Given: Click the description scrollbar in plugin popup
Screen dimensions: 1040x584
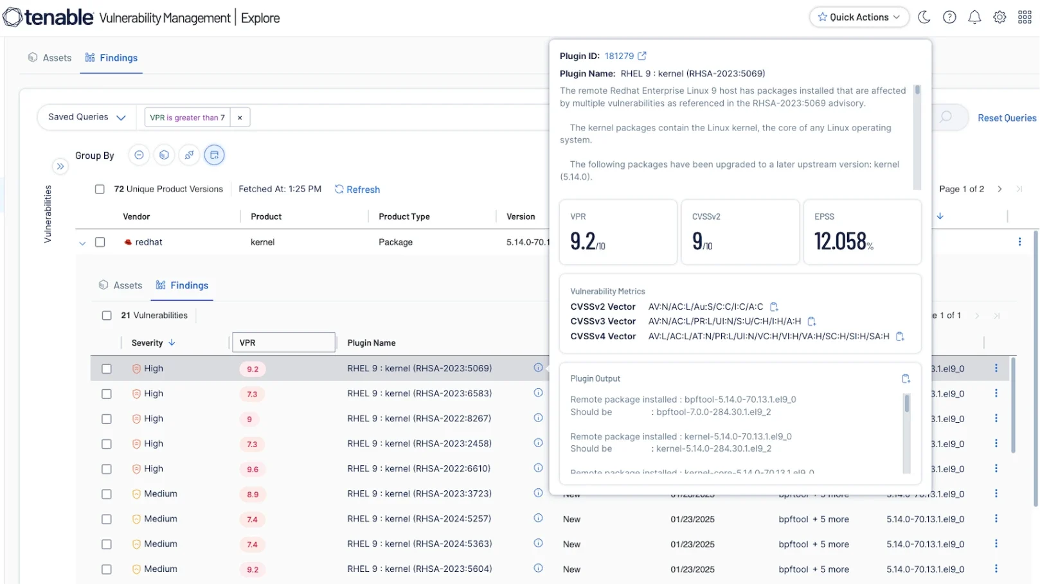Looking at the screenshot, I should click(x=917, y=137).
